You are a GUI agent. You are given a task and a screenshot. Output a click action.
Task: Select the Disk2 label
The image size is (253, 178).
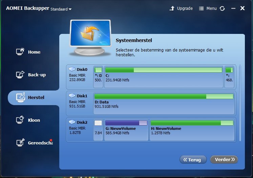82,122
